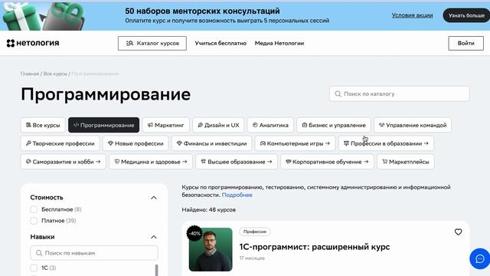490x276 pixels.
Task: Open the Условия акции link
Action: point(412,15)
